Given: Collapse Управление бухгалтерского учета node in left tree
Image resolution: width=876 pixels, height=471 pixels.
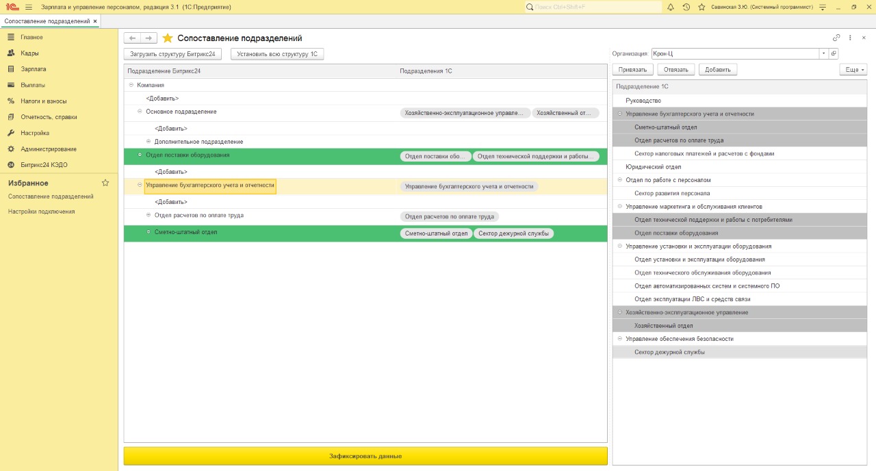Looking at the screenshot, I should [x=140, y=185].
